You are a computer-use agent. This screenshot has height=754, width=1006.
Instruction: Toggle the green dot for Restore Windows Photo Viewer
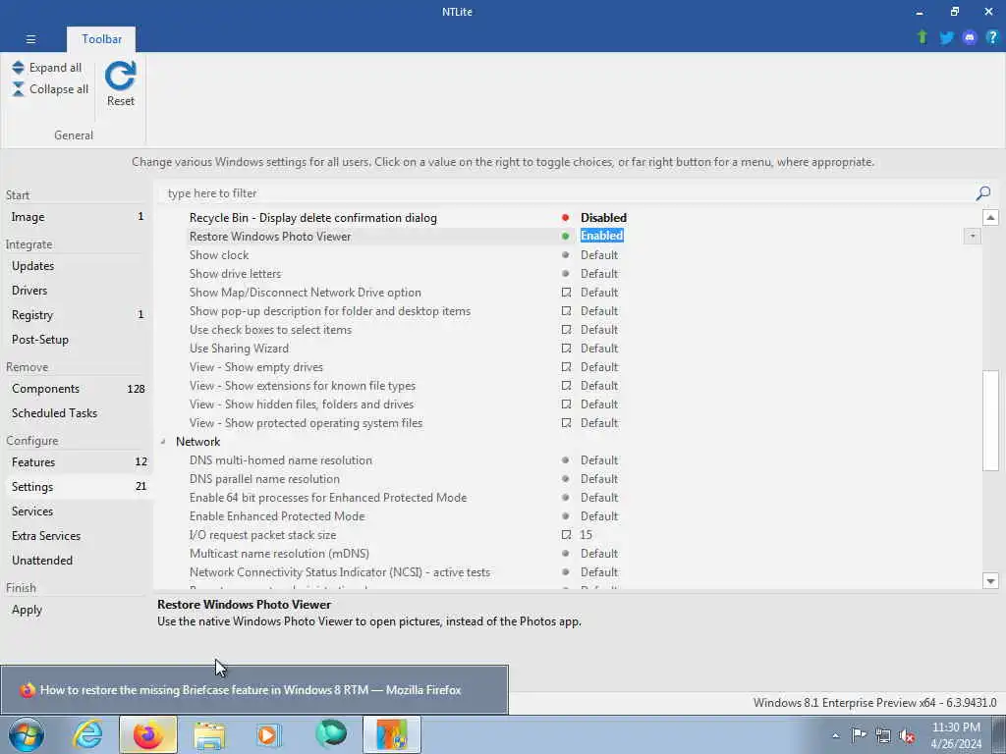(x=565, y=236)
